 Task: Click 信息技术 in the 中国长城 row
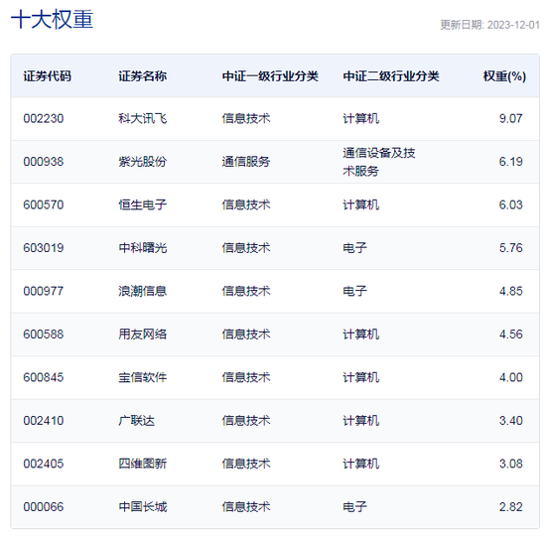(246, 507)
